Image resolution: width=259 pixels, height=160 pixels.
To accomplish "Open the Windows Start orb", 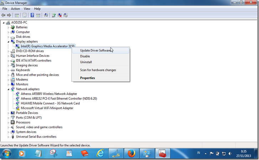I will point(7,153).
